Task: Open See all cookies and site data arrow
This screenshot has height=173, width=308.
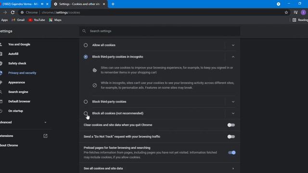Action: tap(233, 168)
